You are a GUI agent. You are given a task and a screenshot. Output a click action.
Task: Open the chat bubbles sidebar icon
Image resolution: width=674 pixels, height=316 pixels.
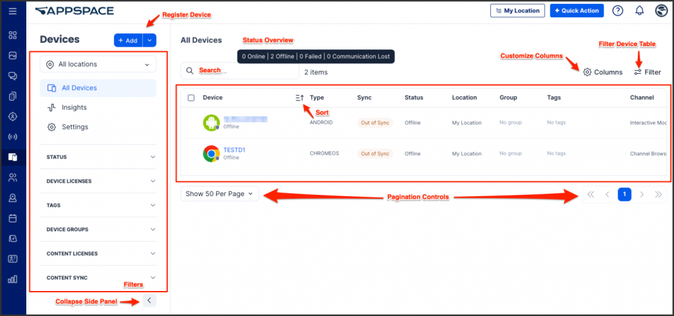[13, 76]
